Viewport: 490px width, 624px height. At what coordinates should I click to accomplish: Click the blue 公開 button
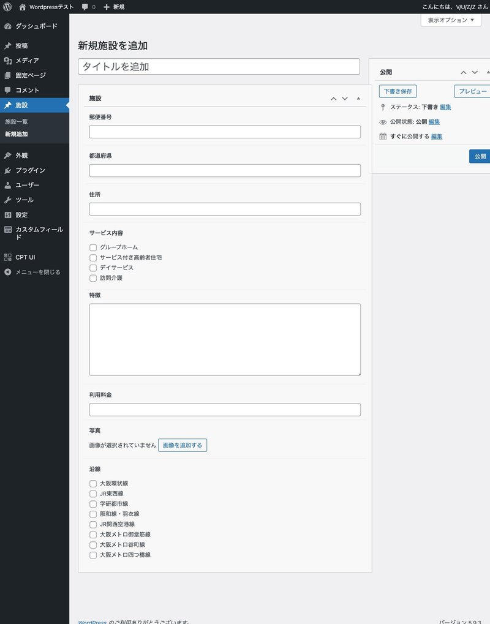(x=480, y=156)
